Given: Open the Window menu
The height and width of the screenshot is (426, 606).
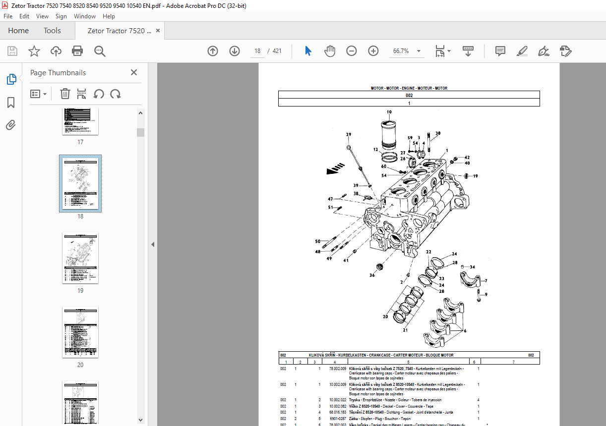Looking at the screenshot, I should click(x=85, y=16).
